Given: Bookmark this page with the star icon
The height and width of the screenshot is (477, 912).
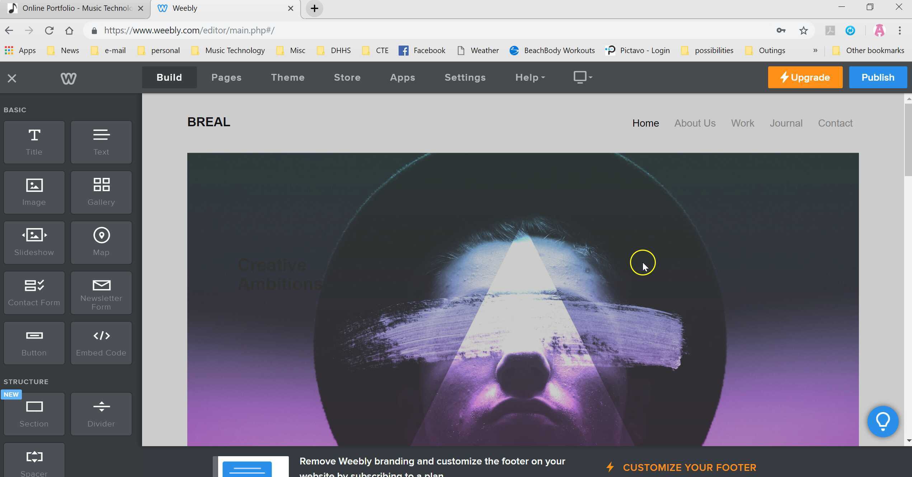Looking at the screenshot, I should pos(803,30).
